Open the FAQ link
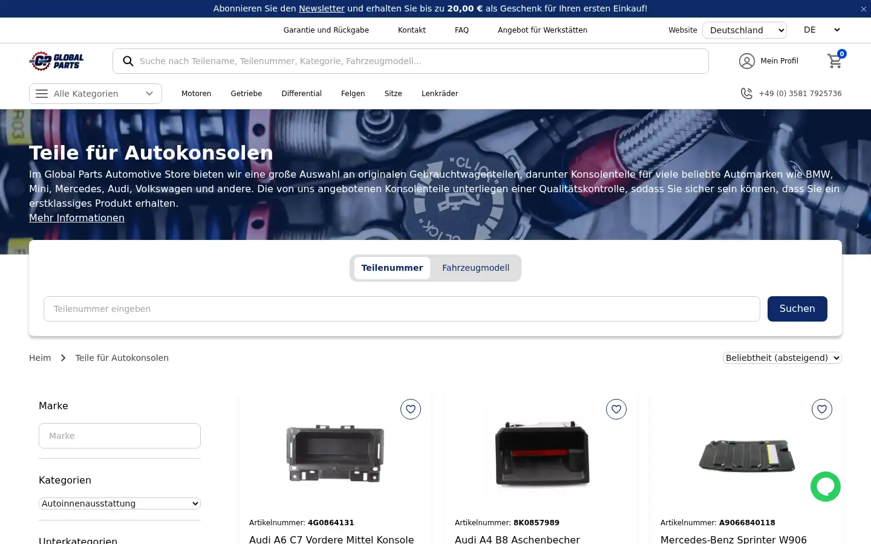 point(462,30)
